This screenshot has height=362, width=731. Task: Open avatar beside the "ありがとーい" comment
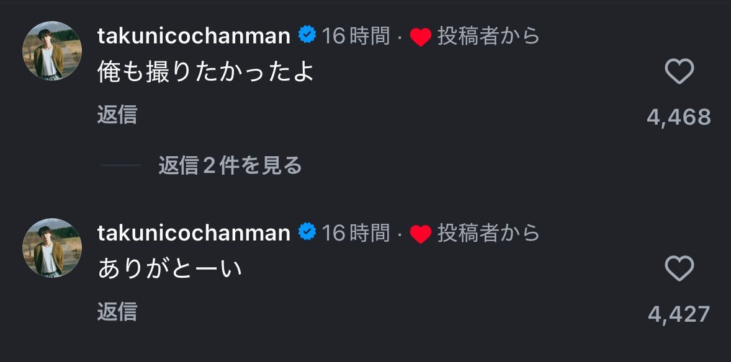[52, 247]
